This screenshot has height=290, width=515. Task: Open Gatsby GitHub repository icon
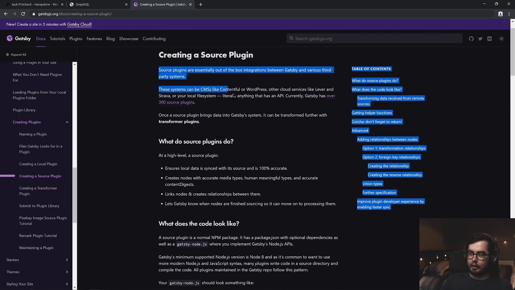tap(471, 39)
